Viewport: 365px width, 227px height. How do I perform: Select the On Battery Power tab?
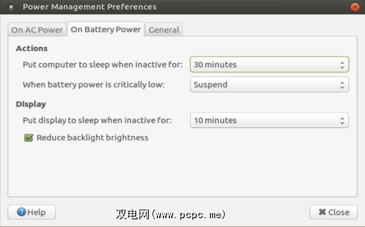106,29
